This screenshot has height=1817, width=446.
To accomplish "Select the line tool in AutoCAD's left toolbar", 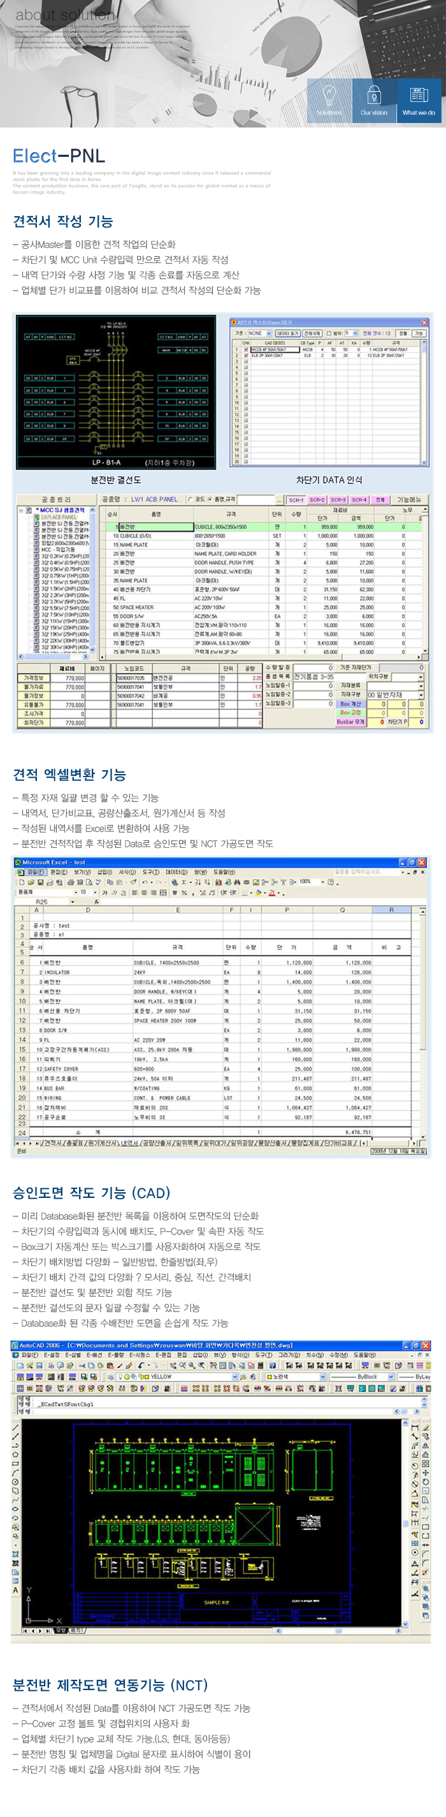I will [x=15, y=1427].
